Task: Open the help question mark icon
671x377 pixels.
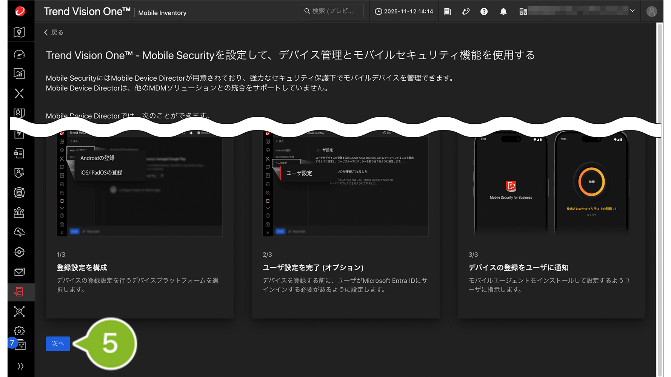Action: (484, 12)
